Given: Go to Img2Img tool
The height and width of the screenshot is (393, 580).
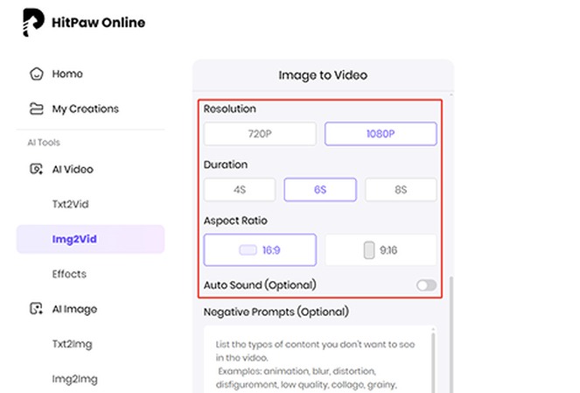Looking at the screenshot, I should [74, 379].
